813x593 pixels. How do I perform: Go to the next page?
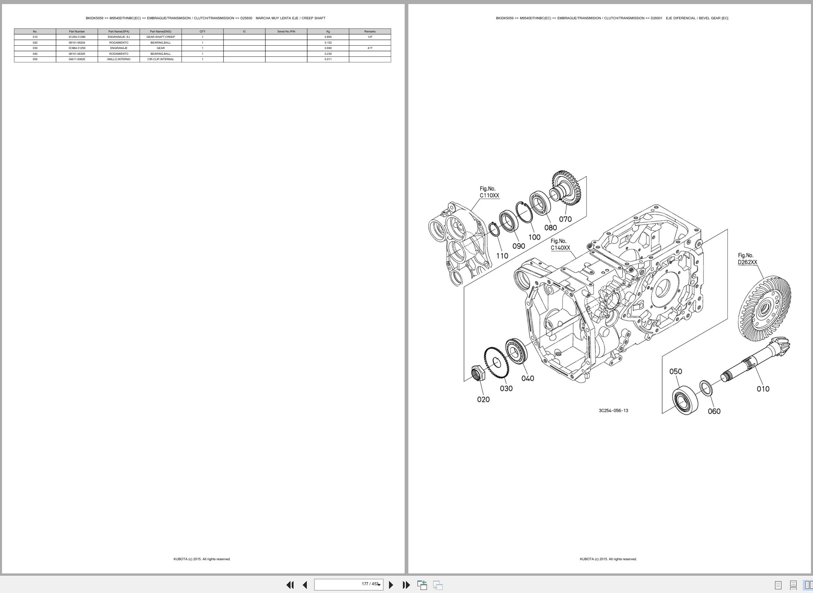(x=391, y=585)
